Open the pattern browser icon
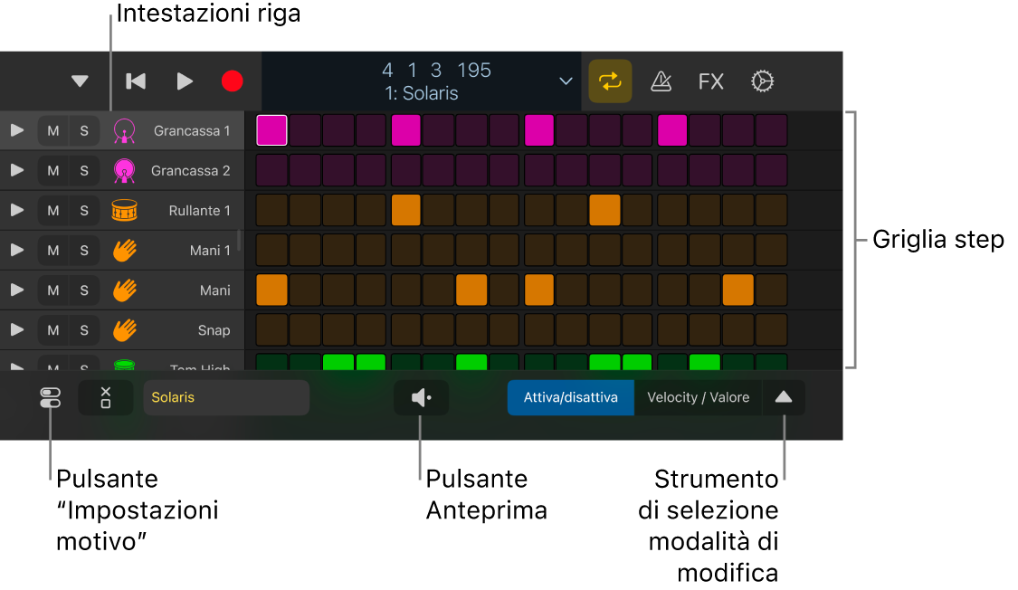This screenshot has width=1018, height=590. (49, 396)
